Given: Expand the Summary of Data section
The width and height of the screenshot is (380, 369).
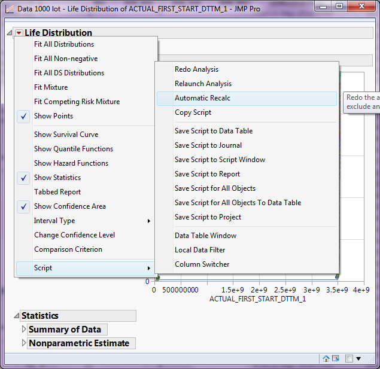Looking at the screenshot, I should (x=24, y=330).
